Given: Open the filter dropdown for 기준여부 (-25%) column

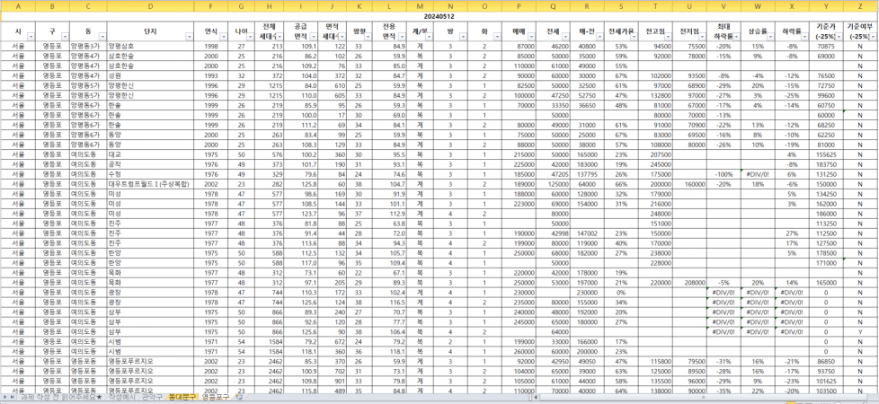Looking at the screenshot, I should (x=874, y=37).
